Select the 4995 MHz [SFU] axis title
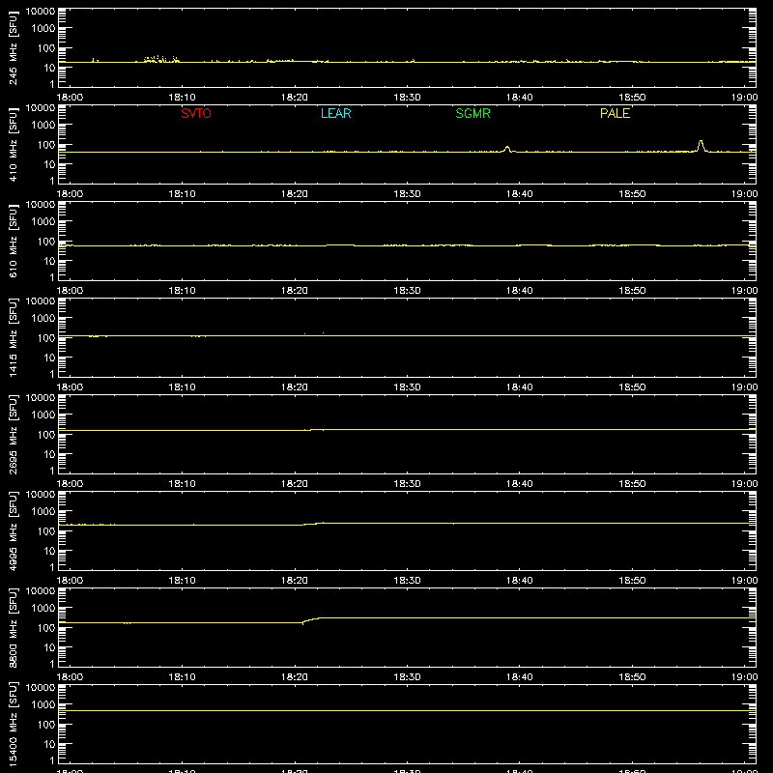 13,530
